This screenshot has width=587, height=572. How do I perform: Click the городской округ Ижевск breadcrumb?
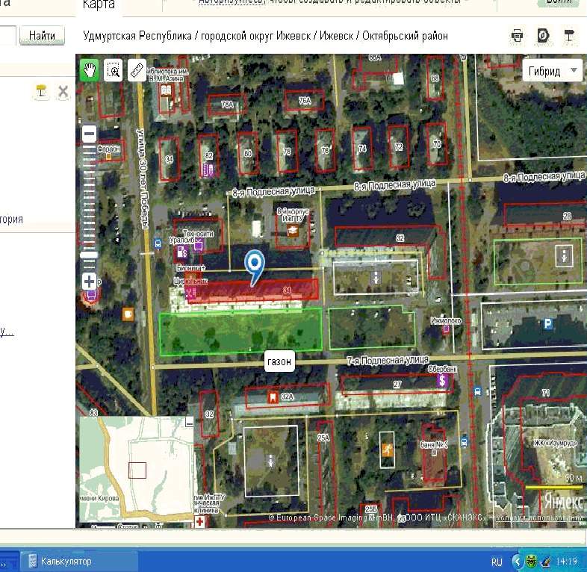point(256,36)
